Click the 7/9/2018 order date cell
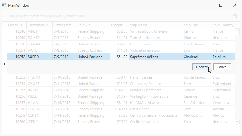This screenshot has width=242, height=136. (x=64, y=57)
